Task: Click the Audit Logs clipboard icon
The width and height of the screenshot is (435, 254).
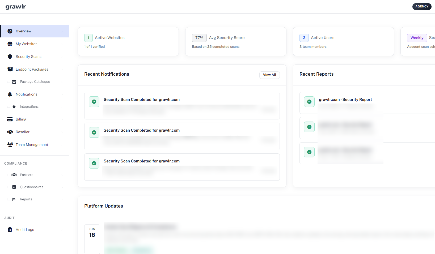Action: tap(10, 230)
